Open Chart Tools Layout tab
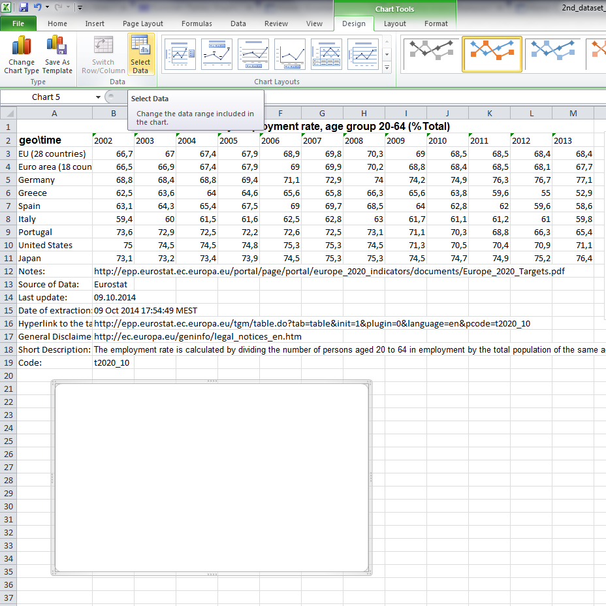606x606 pixels. tap(394, 24)
